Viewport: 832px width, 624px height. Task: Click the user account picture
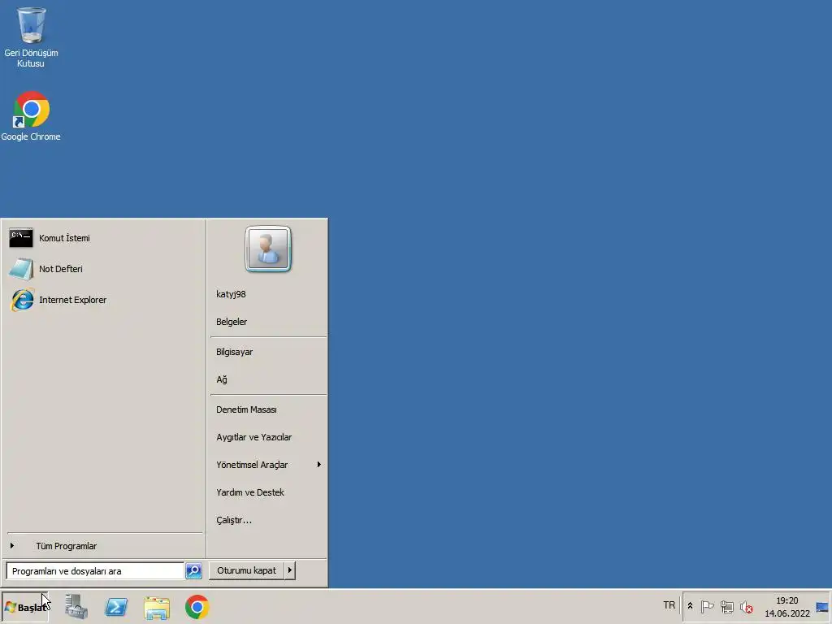(268, 249)
